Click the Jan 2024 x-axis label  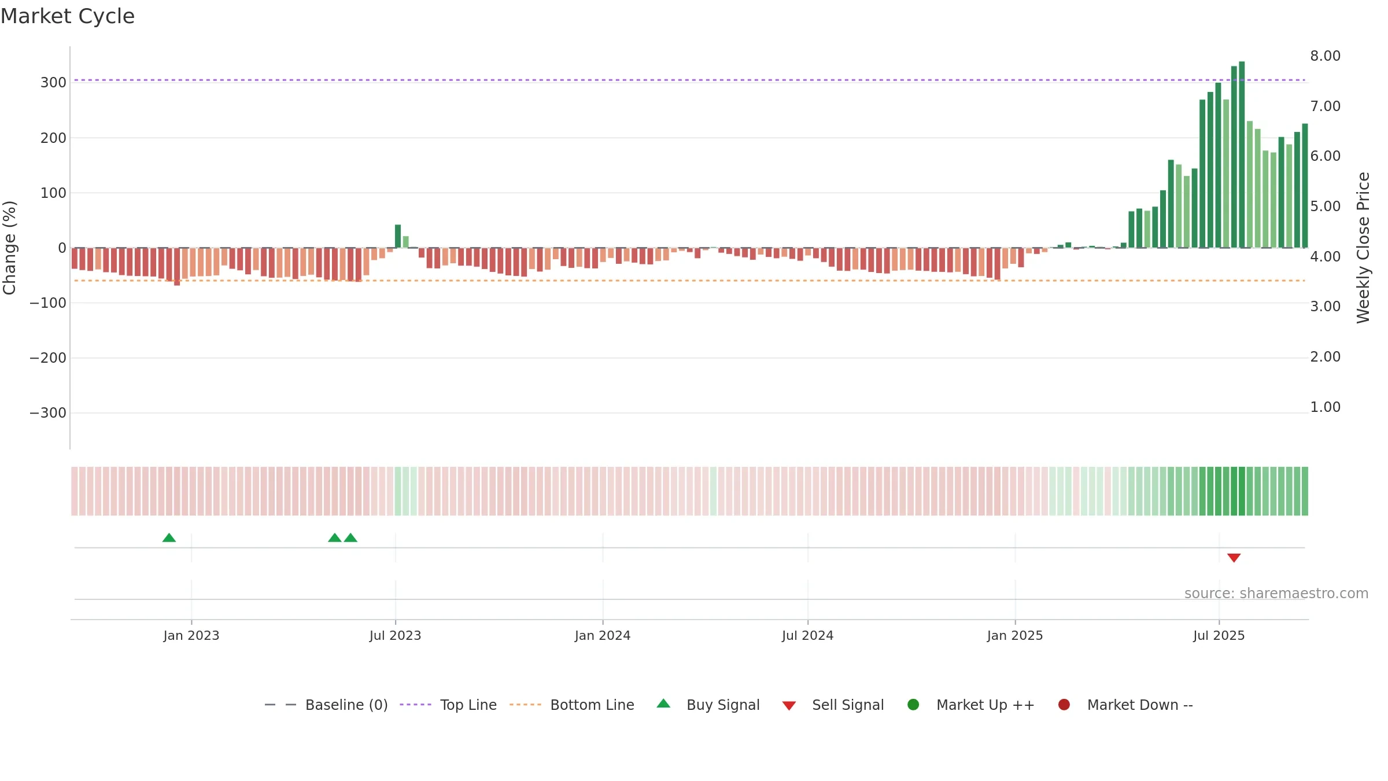click(x=603, y=636)
